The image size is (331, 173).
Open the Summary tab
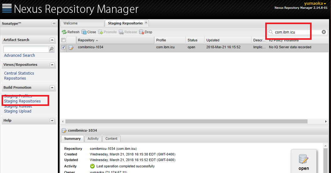pyautogui.click(x=72, y=139)
